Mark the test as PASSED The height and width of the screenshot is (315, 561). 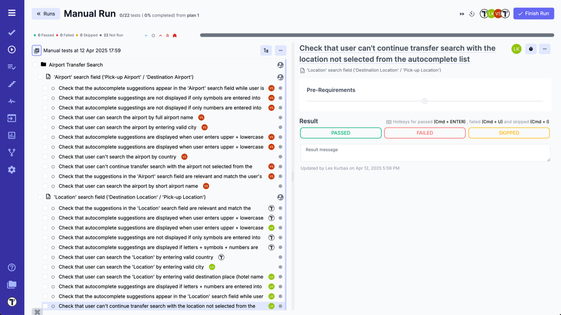341,133
